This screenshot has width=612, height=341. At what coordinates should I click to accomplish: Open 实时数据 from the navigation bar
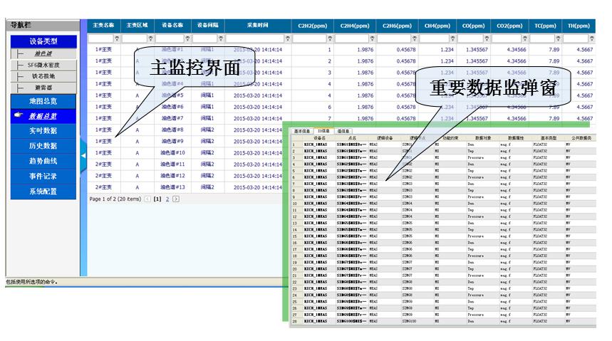coord(43,131)
